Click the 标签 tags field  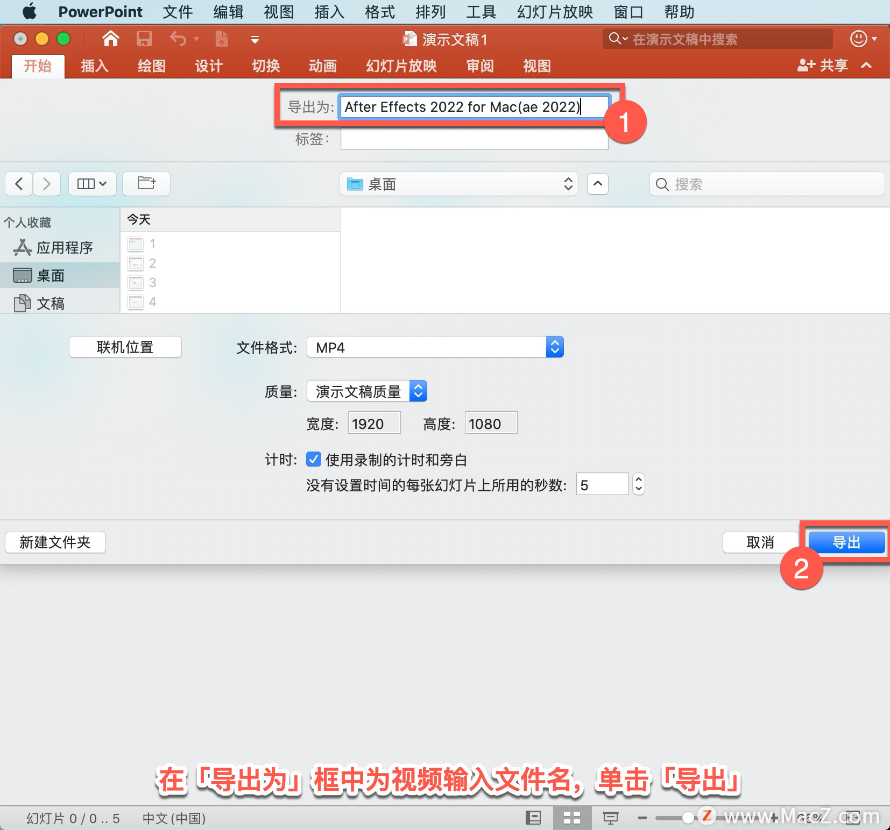coord(474,139)
